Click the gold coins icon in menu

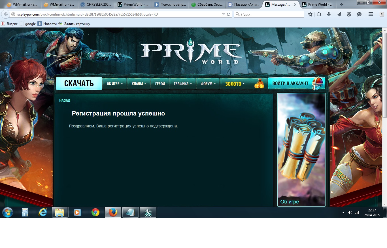pos(259,83)
